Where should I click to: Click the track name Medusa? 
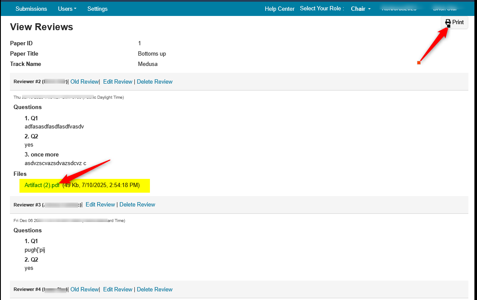click(148, 64)
